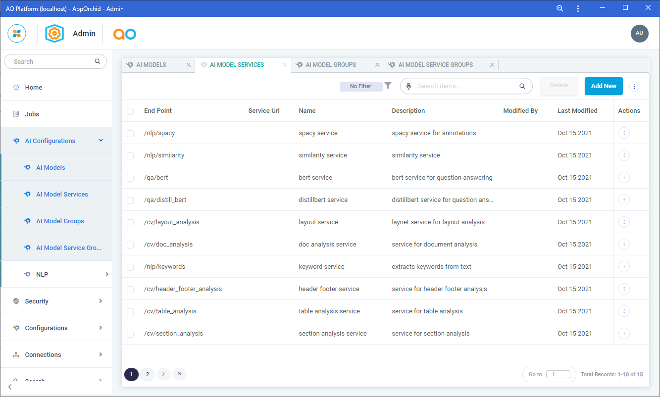This screenshot has height=397, width=660.
Task: Select the /nlp/keywords row checkbox
Action: click(x=130, y=267)
